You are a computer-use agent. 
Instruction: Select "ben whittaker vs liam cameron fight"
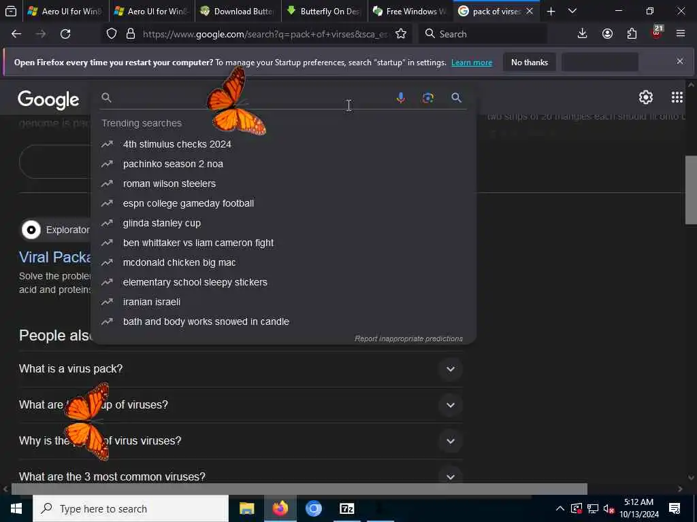[283, 243]
